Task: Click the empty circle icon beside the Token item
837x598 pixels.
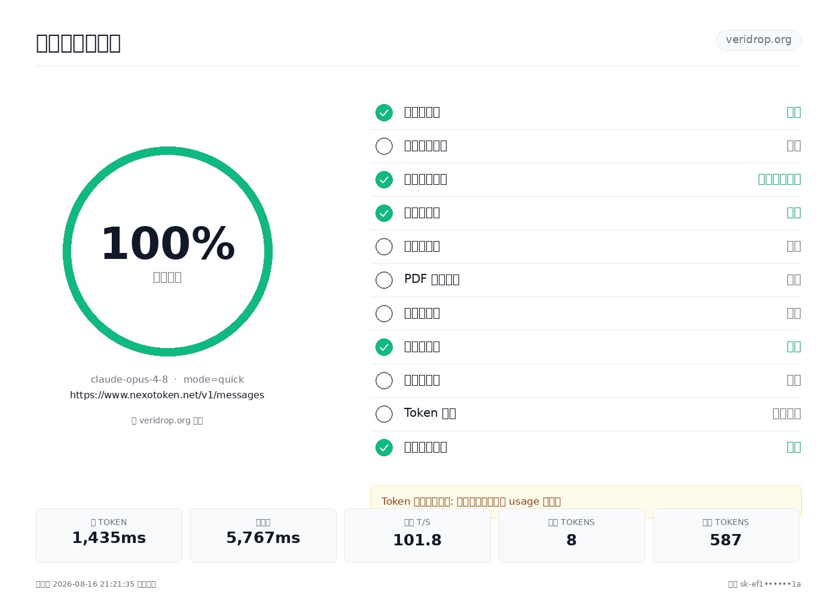Action: tap(384, 414)
